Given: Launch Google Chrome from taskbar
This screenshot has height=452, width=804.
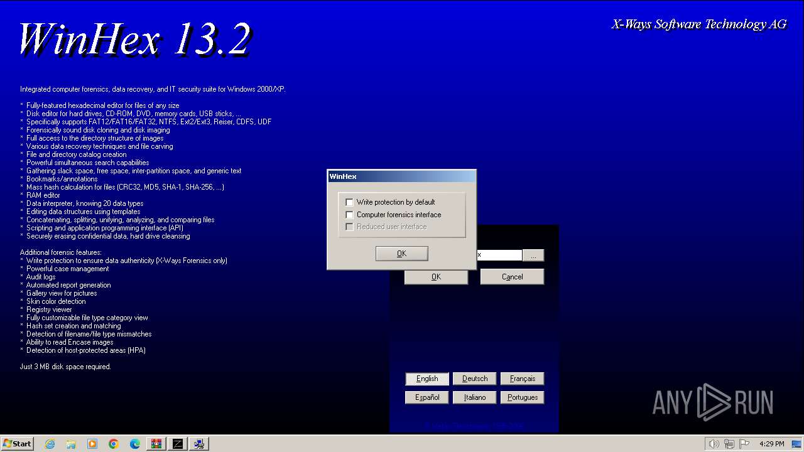Looking at the screenshot, I should [x=114, y=444].
